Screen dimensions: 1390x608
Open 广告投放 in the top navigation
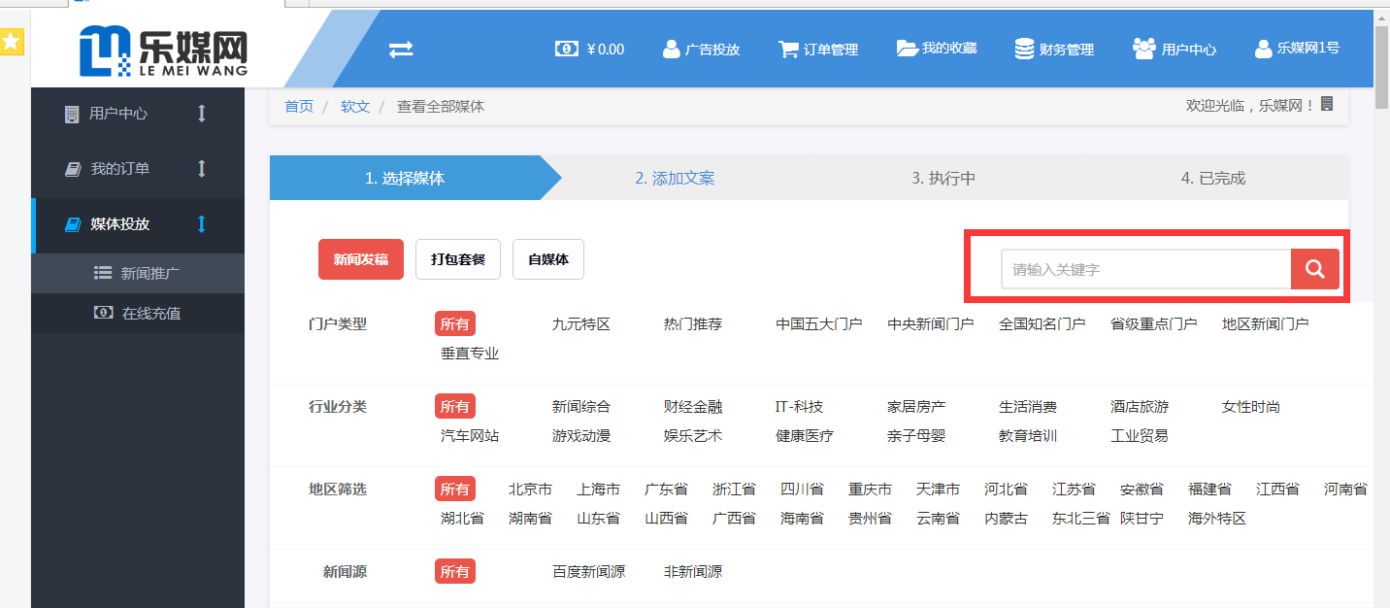[x=702, y=49]
